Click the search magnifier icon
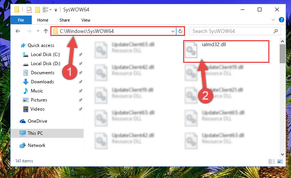The image size is (291, 178). pyautogui.click(x=275, y=31)
